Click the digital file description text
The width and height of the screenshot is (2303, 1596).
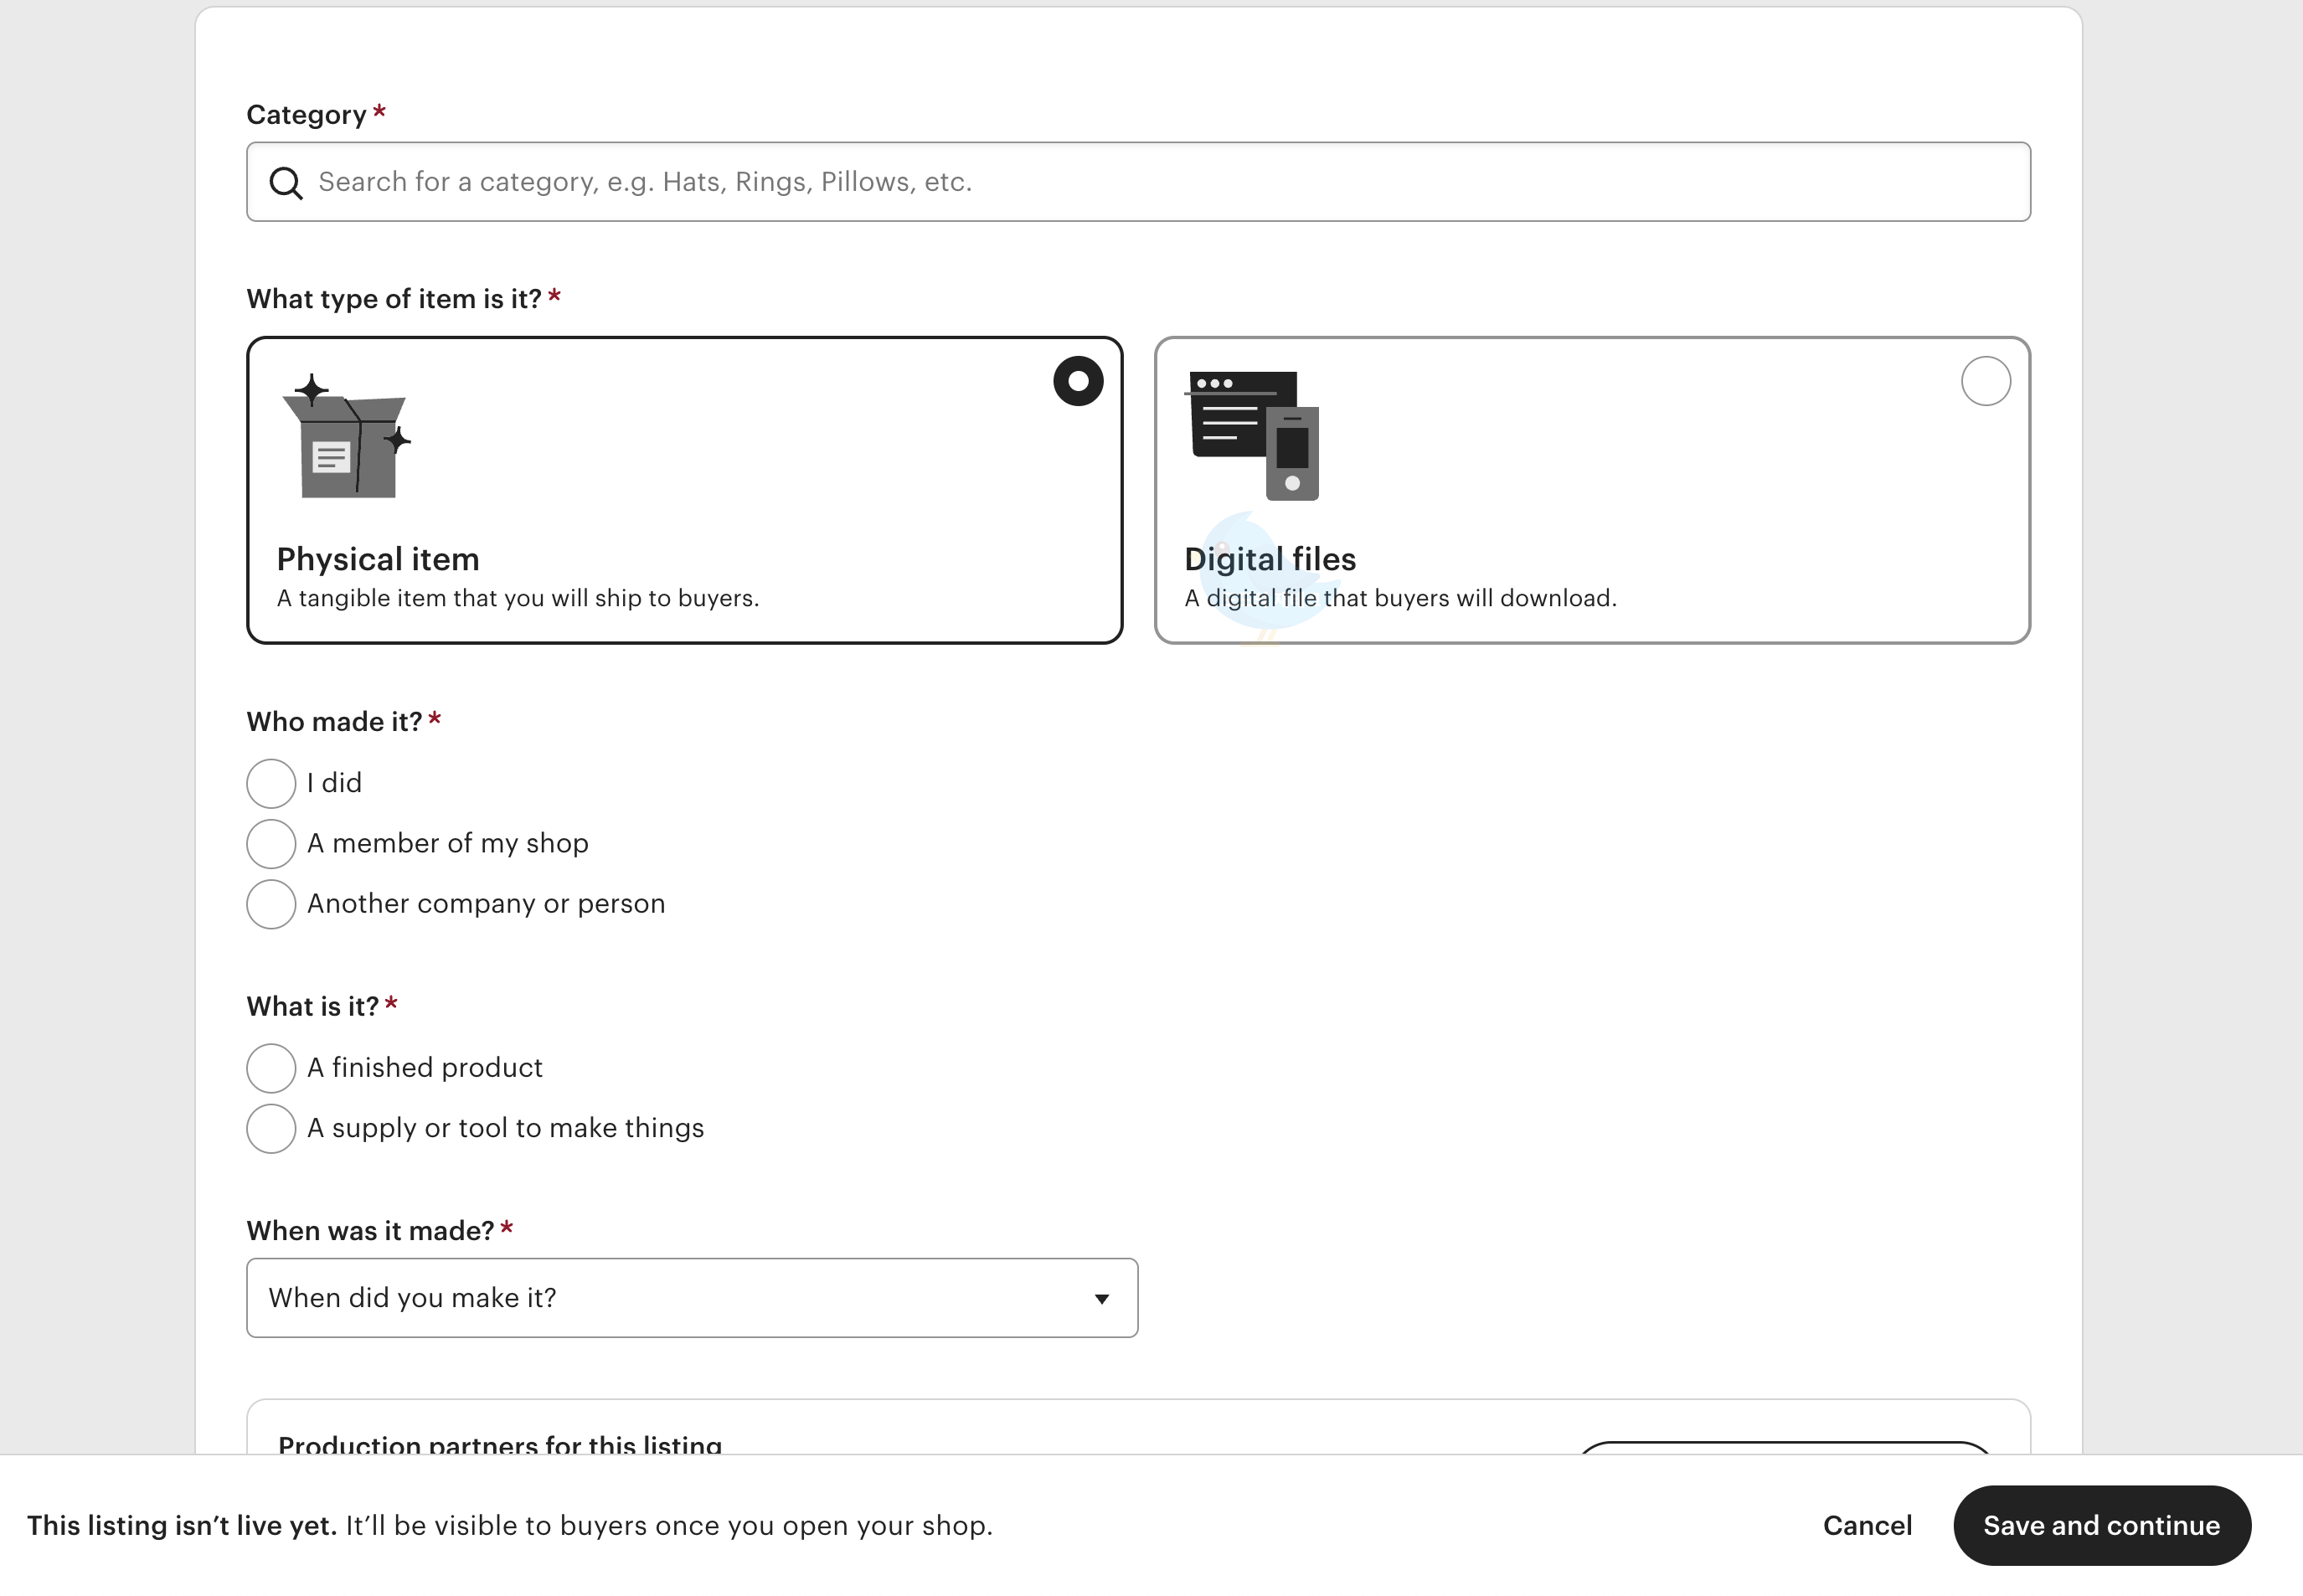click(1400, 598)
